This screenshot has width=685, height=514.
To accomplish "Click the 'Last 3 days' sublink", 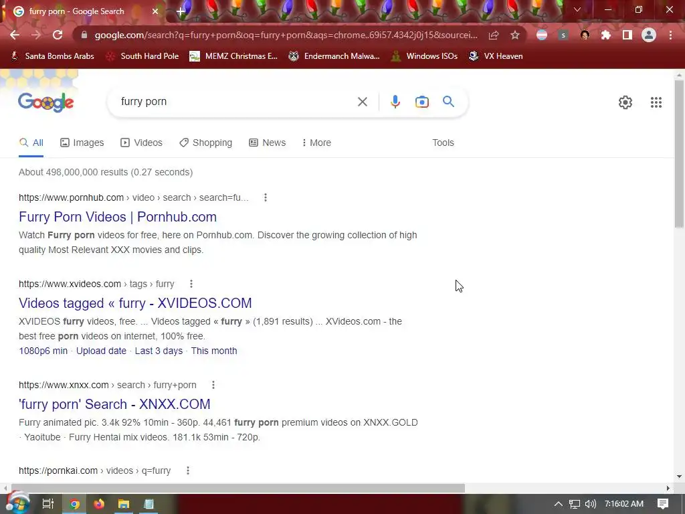I will tap(159, 351).
